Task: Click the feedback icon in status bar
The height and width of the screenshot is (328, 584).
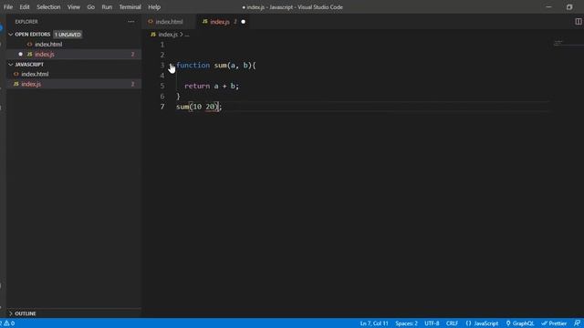Action: tap(577, 323)
